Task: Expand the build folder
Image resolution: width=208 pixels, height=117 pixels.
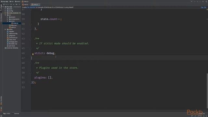Action: pos(5,9)
